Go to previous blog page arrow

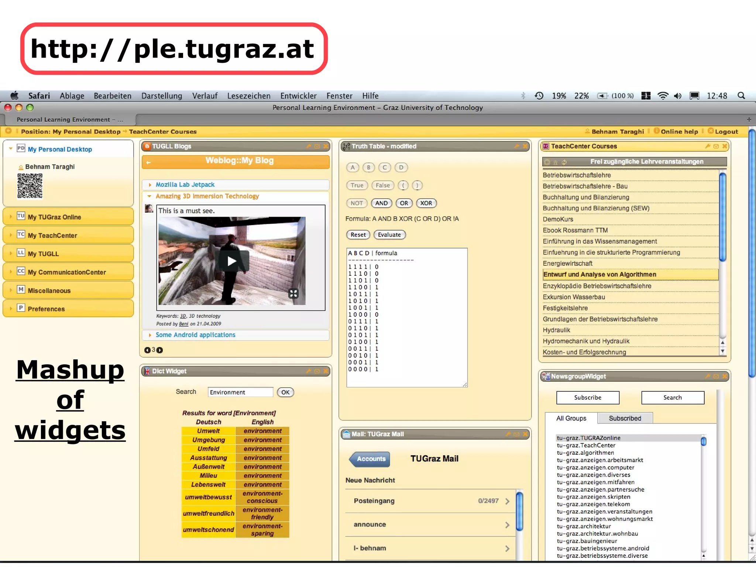[x=147, y=350]
